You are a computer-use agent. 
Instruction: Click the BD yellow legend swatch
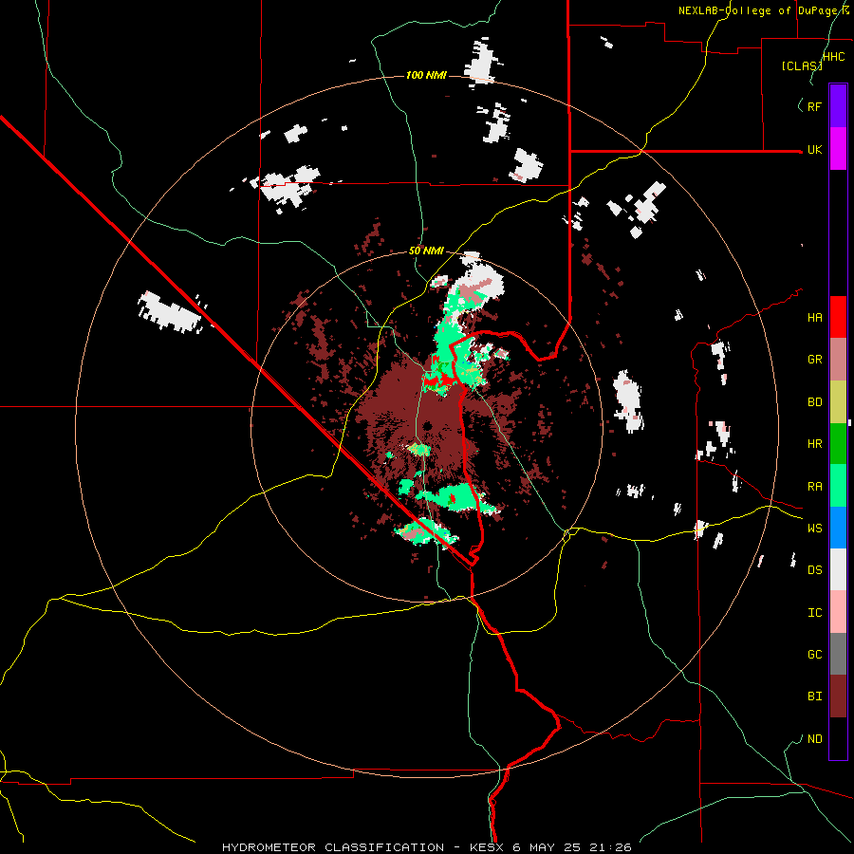[838, 402]
